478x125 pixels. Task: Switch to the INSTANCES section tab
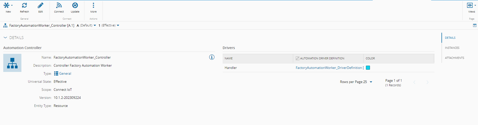(x=452, y=48)
